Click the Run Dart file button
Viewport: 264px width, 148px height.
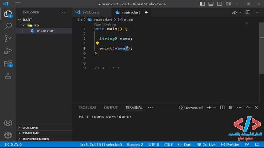[x=235, y=12]
